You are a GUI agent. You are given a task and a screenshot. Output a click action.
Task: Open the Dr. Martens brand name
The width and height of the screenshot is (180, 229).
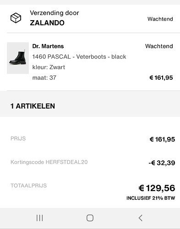(48, 46)
